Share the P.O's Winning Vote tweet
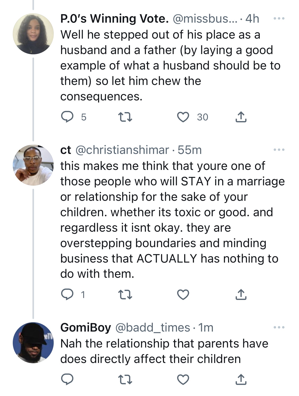 [x=241, y=117]
